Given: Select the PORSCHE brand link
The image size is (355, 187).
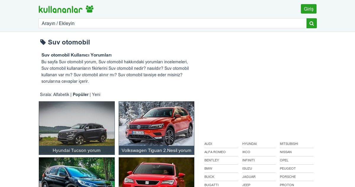Looking at the screenshot, I should 288,177.
